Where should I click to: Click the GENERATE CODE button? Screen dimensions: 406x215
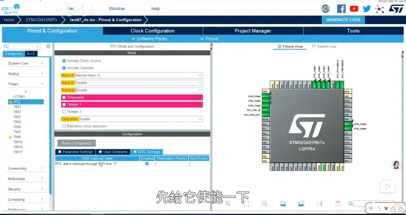(343, 19)
